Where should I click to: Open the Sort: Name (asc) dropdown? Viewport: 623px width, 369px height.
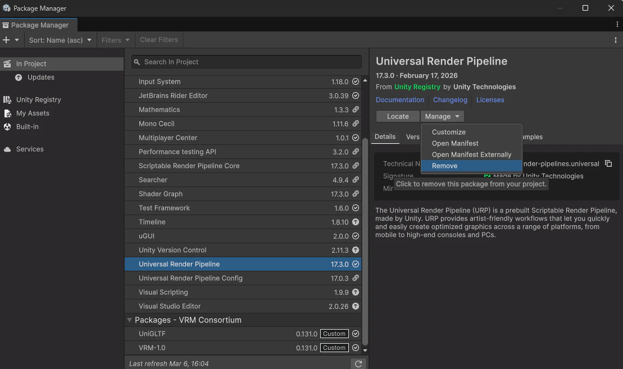(60, 40)
